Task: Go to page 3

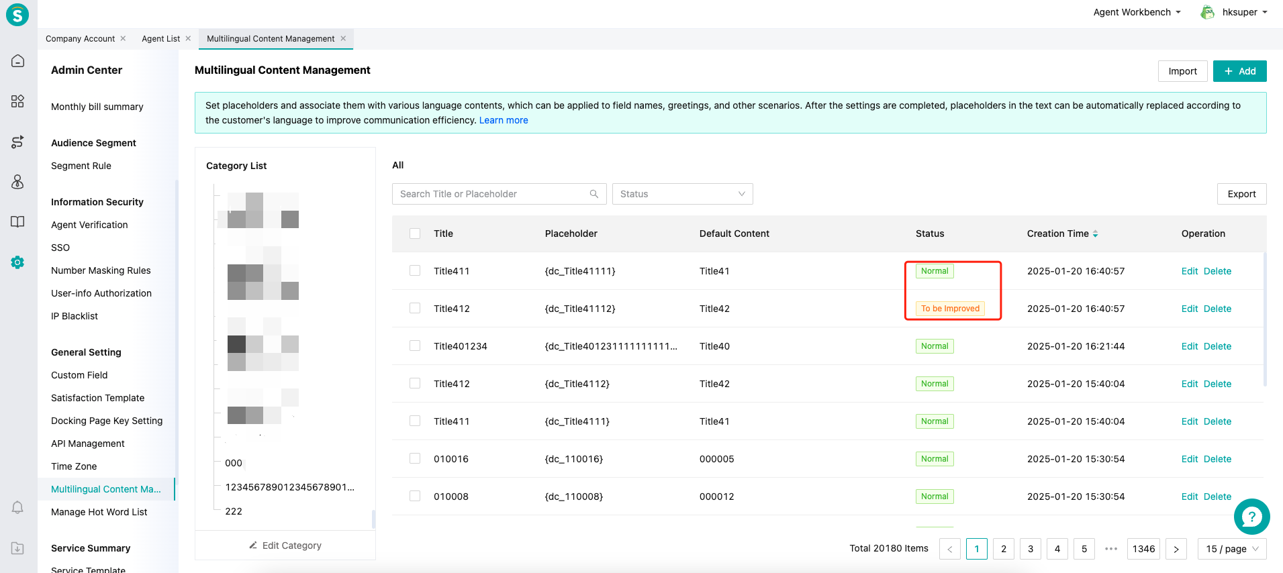Action: tap(1031, 549)
